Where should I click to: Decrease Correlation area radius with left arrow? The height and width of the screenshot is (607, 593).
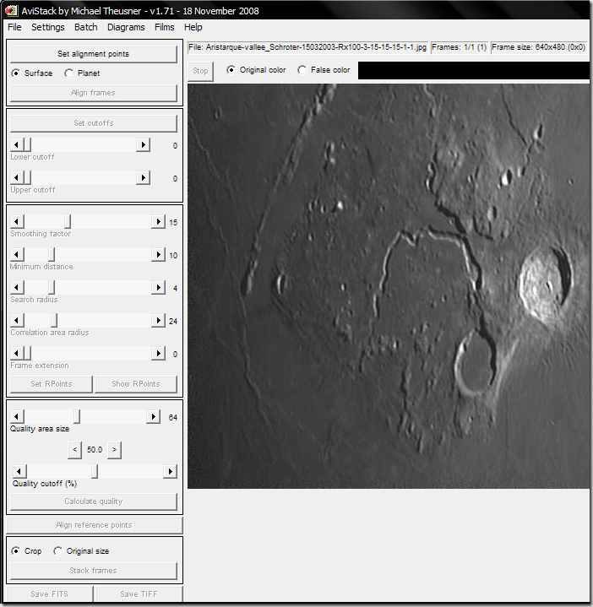pyautogui.click(x=17, y=321)
